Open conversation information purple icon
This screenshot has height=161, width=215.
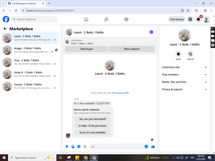tap(151, 32)
